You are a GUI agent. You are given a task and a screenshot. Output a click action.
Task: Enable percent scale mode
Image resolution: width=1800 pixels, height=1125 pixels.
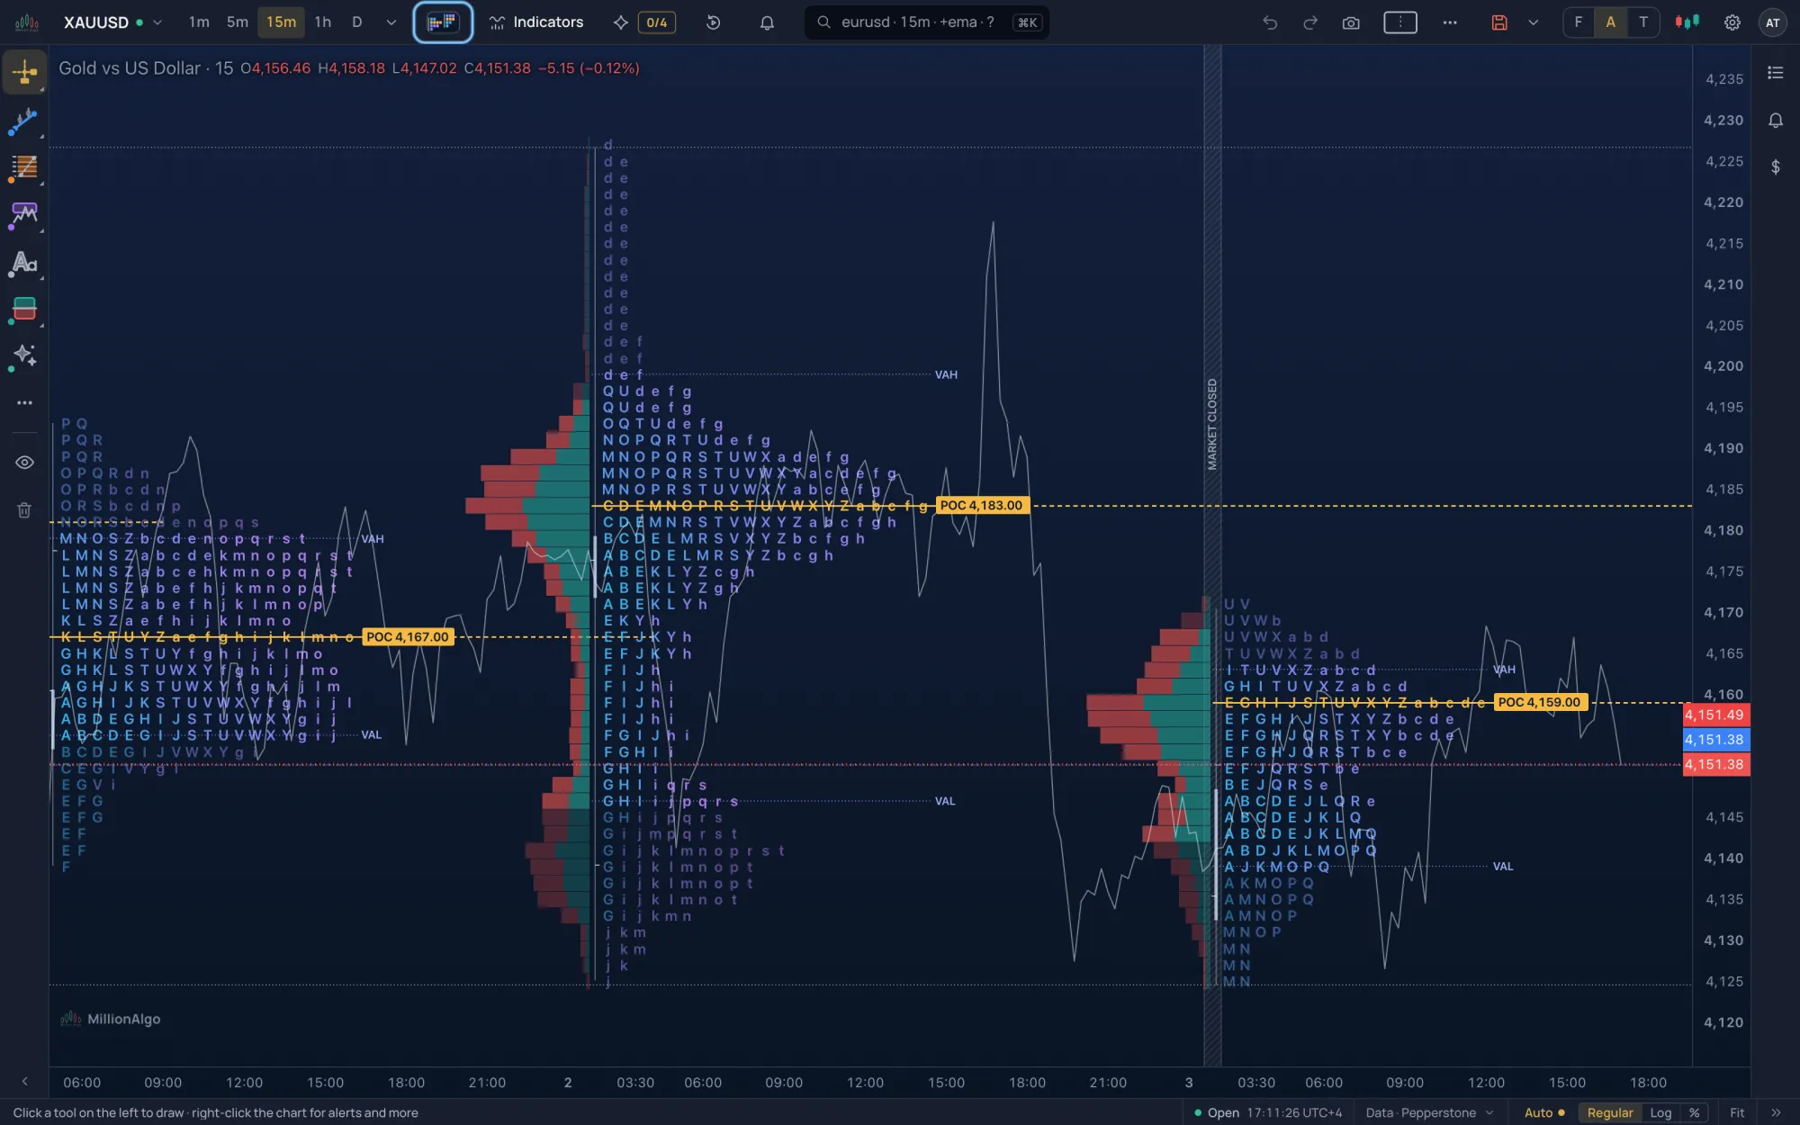(1694, 1112)
